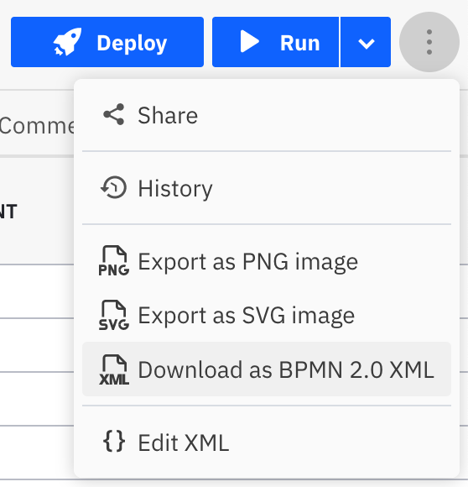The image size is (468, 487).
Task: Click the play triangle icon on Run
Action: click(x=249, y=41)
